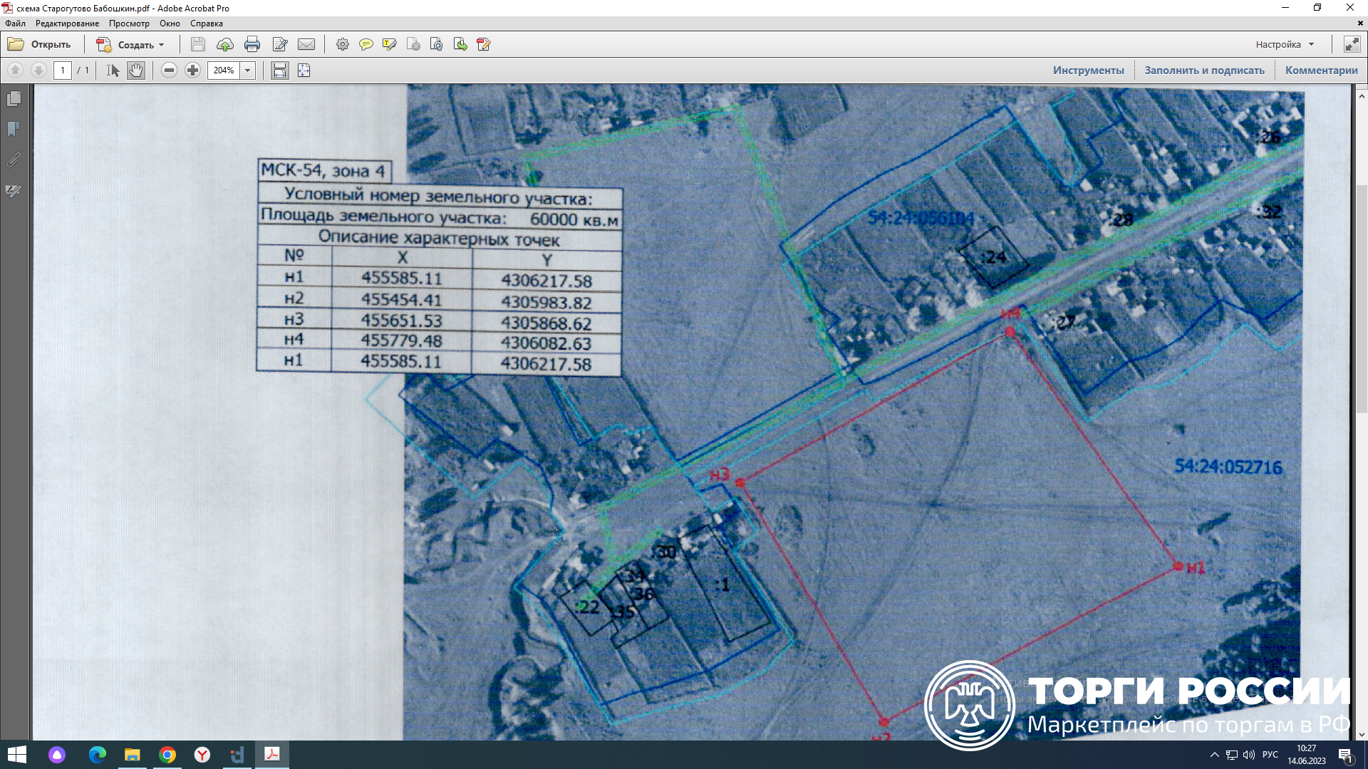Screen dimensions: 1368x769
Task: Click the gear settings toolbar icon
Action: pyautogui.click(x=343, y=44)
